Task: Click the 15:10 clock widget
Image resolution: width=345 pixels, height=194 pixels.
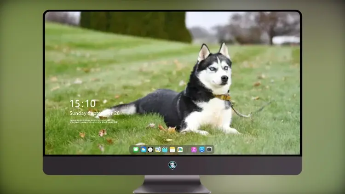Action: (82, 103)
